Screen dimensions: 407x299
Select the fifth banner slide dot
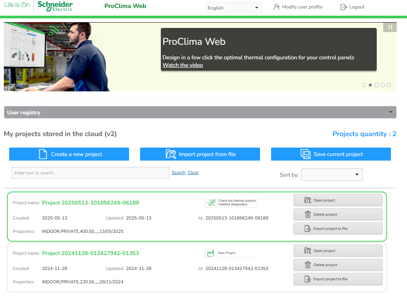click(x=389, y=85)
